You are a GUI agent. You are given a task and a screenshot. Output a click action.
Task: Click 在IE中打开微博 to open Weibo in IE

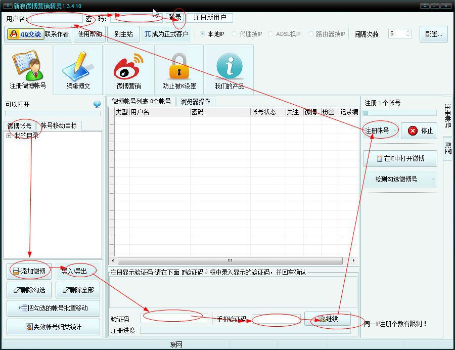click(x=401, y=158)
